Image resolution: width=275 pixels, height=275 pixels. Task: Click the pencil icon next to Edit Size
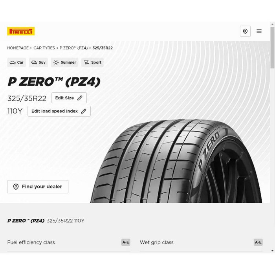[80, 98]
